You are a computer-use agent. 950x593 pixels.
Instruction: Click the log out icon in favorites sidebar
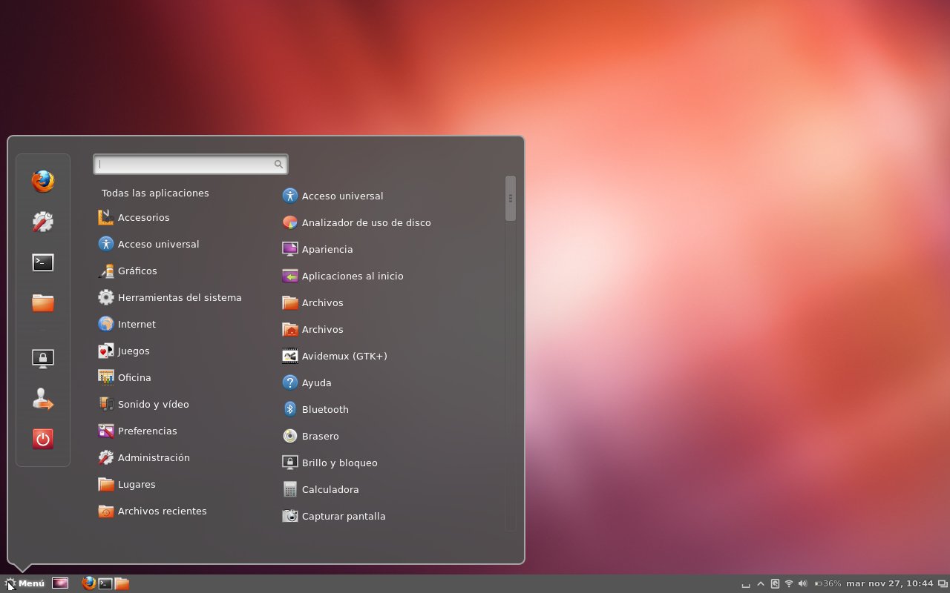point(43,400)
